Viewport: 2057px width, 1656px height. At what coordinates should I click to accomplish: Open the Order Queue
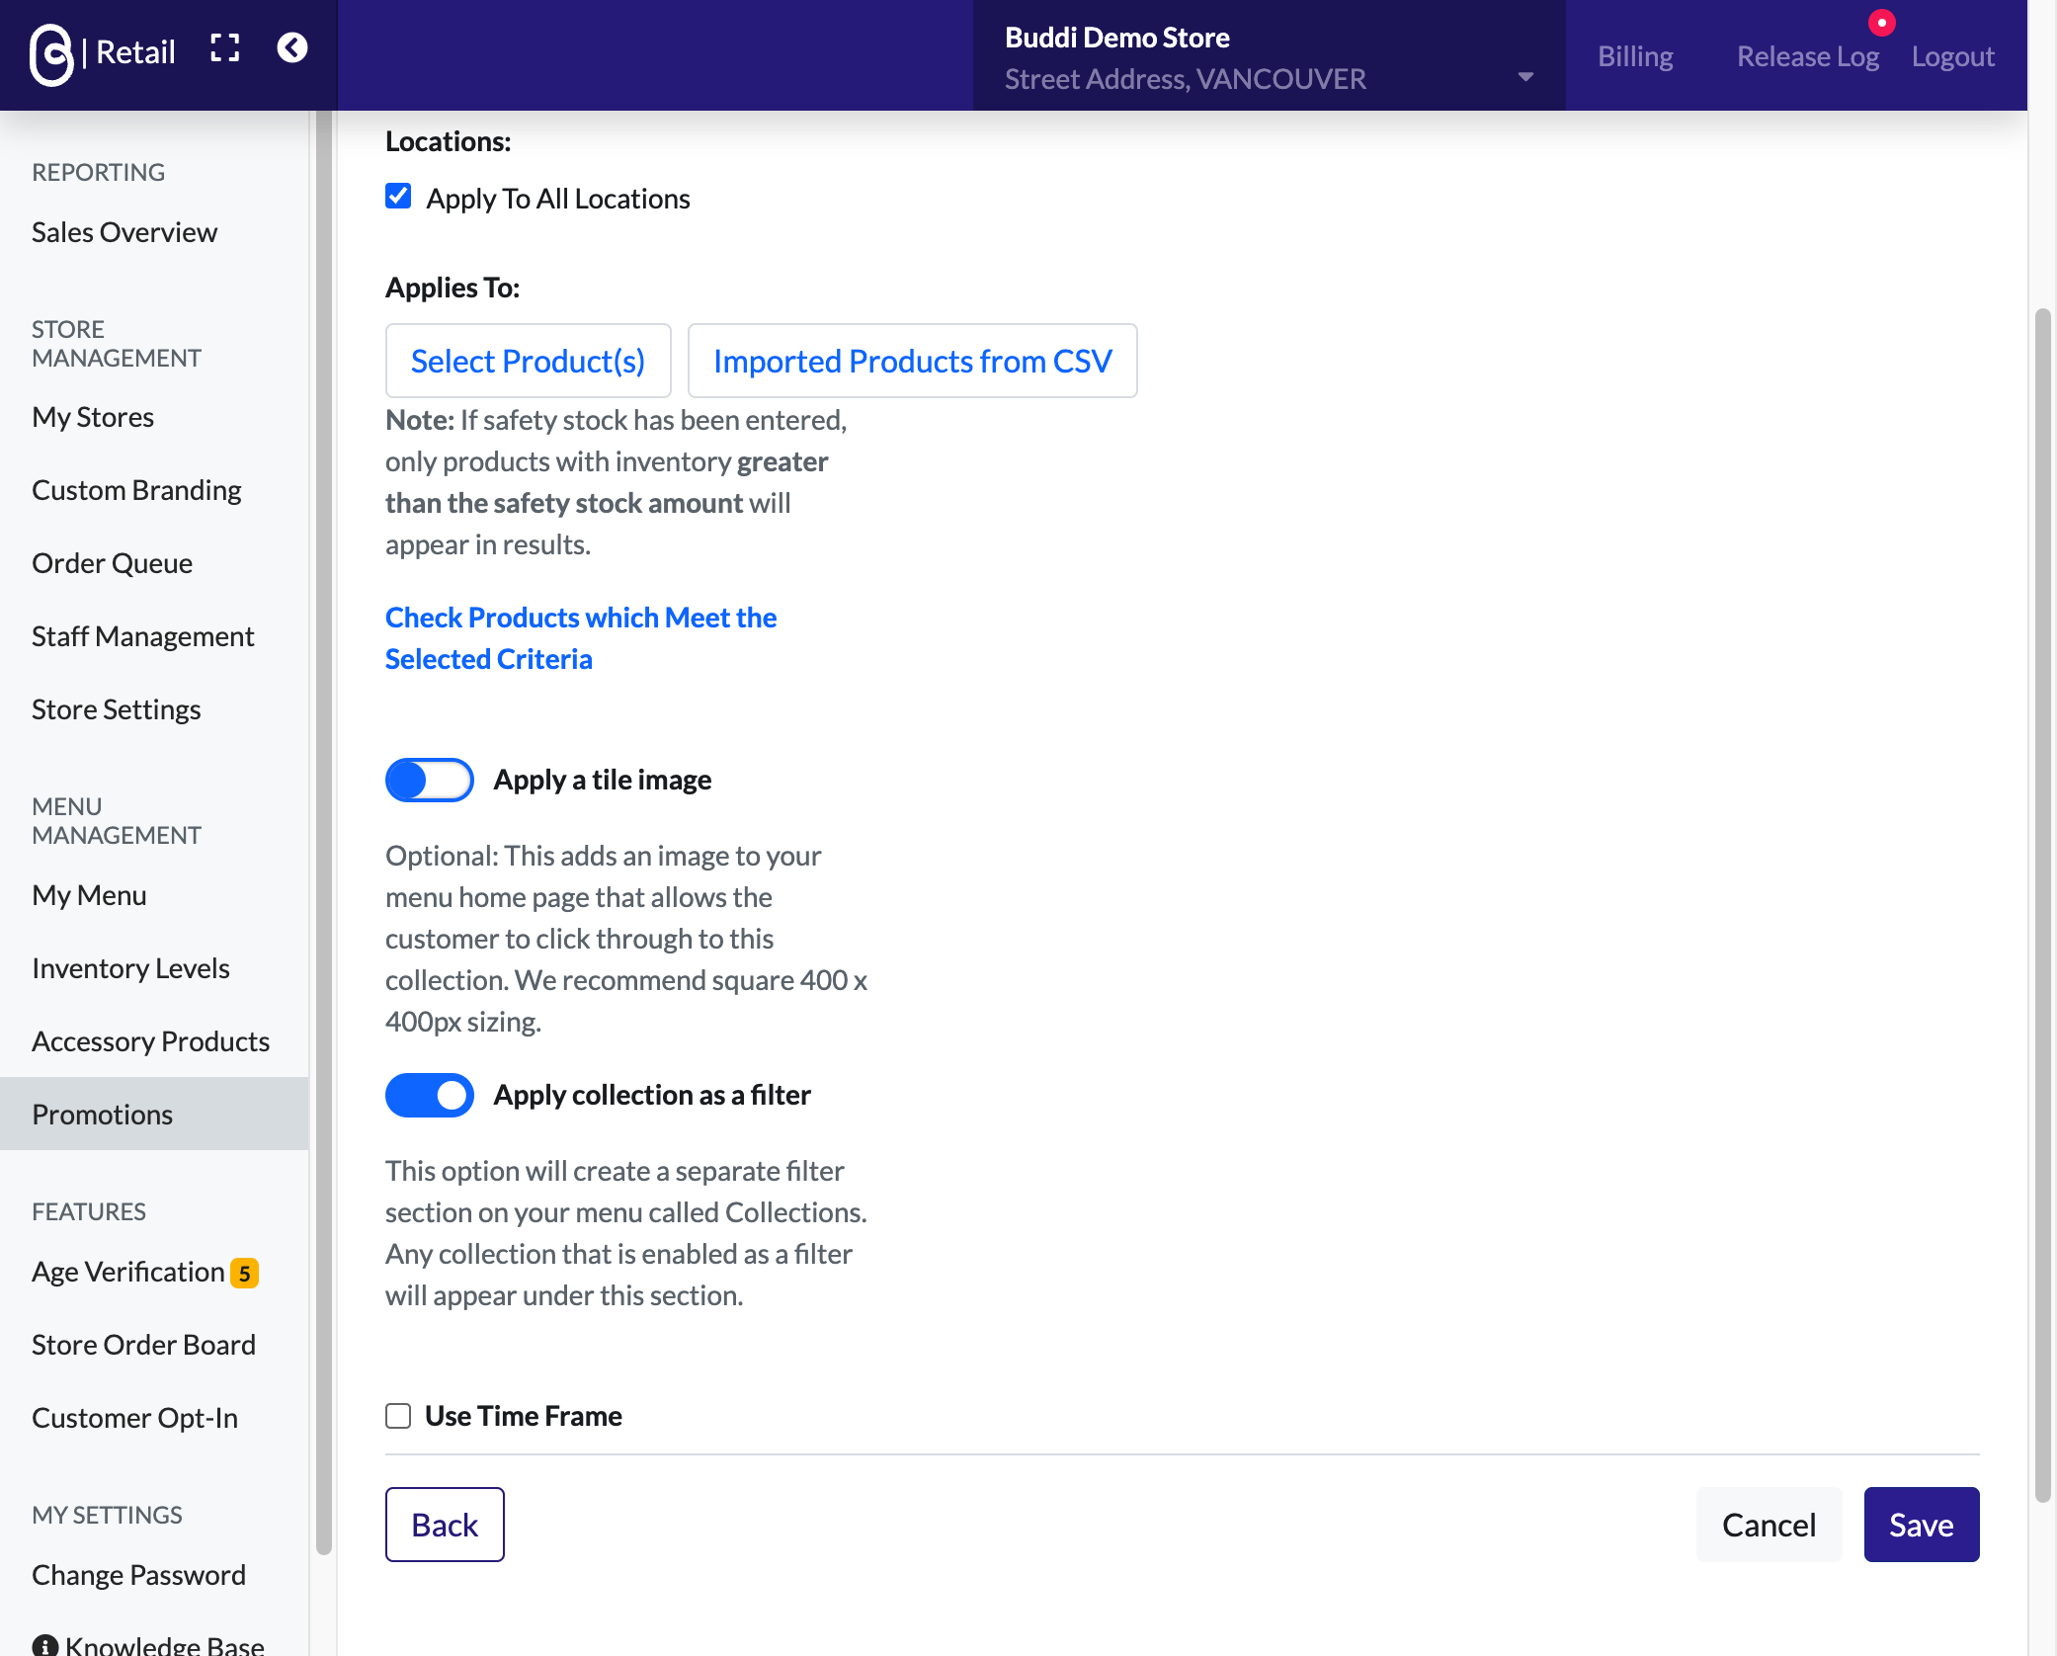[x=113, y=563]
